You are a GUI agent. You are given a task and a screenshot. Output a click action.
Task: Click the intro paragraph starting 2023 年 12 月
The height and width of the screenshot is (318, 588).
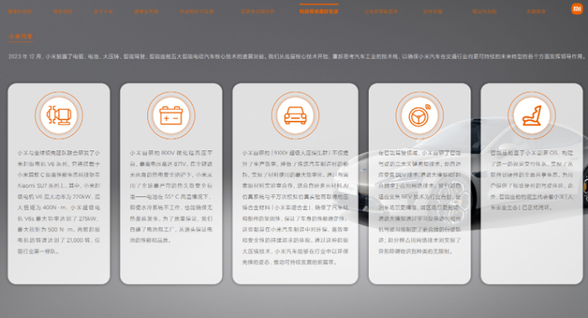click(297, 56)
